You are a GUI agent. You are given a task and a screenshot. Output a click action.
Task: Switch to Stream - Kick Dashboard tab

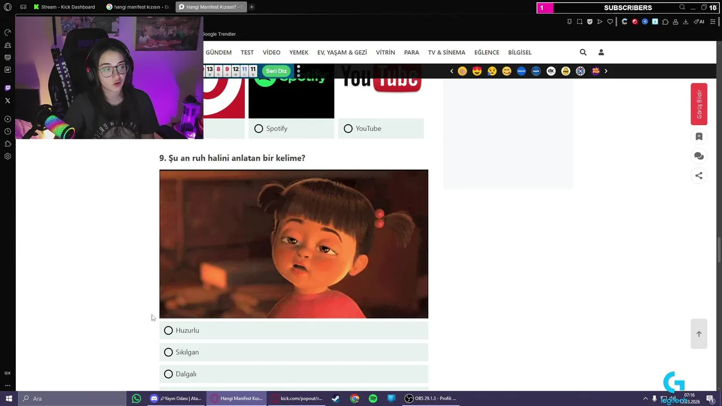[64, 7]
